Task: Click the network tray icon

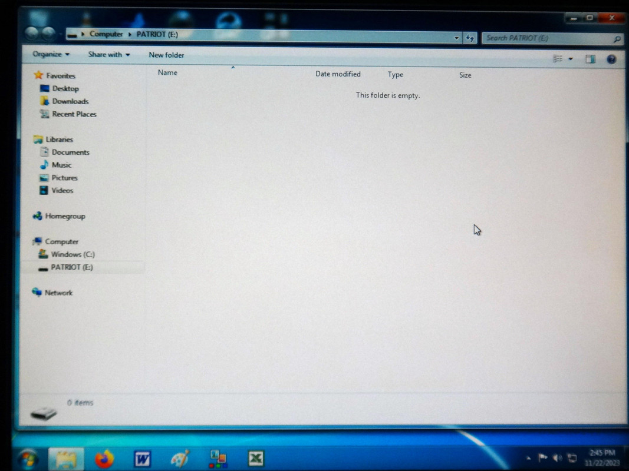Action: click(572, 458)
